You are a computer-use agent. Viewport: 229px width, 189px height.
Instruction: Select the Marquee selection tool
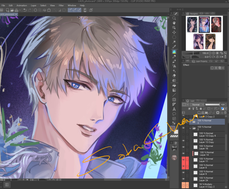click(174, 37)
